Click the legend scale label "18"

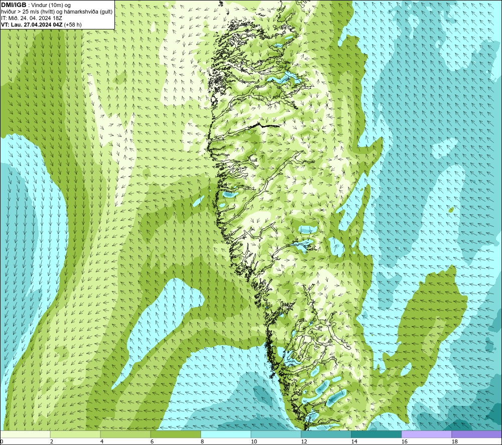pyautogui.click(x=455, y=441)
